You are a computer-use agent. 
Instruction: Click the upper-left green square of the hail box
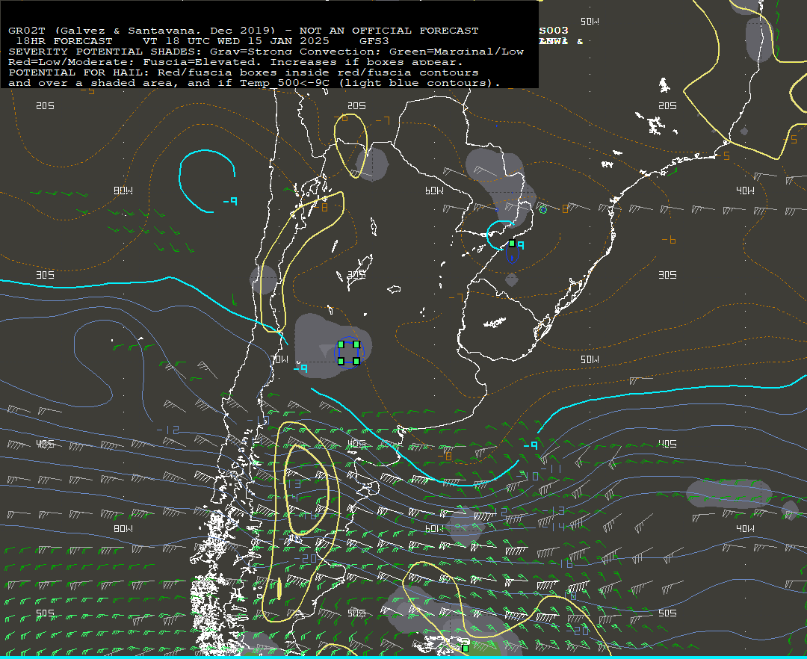click(341, 344)
